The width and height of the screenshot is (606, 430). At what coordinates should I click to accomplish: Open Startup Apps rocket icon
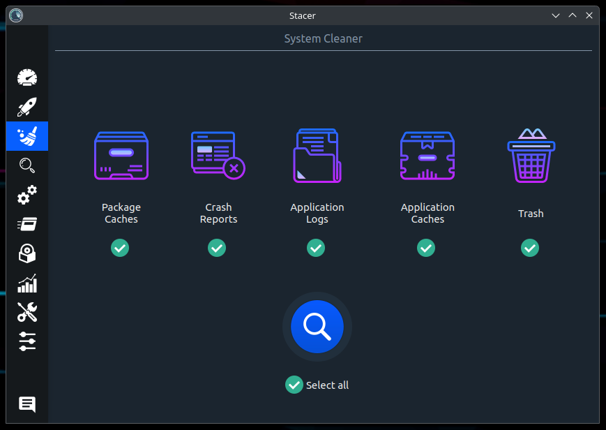pos(27,107)
